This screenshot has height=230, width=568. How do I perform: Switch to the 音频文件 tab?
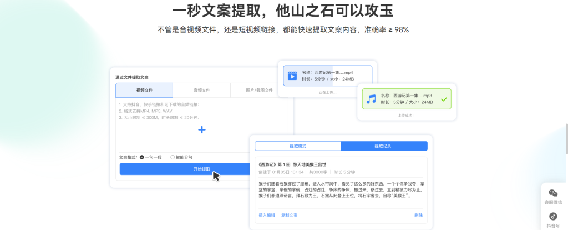pos(202,91)
